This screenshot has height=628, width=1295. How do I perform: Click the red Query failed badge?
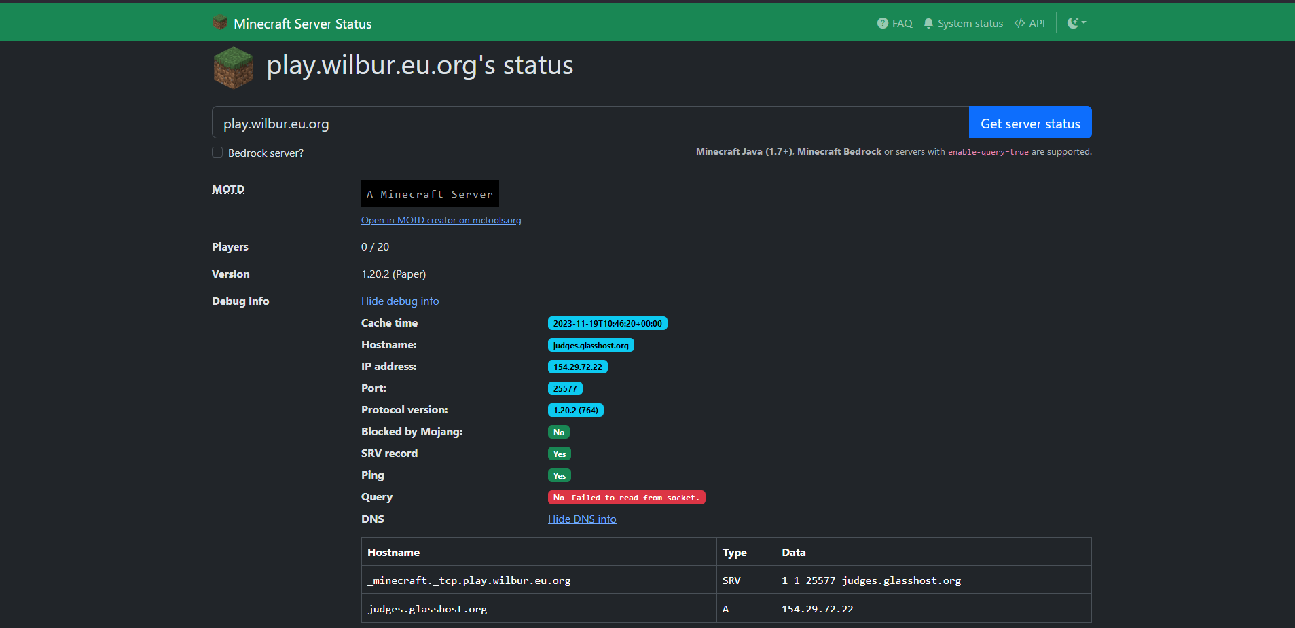pos(626,498)
